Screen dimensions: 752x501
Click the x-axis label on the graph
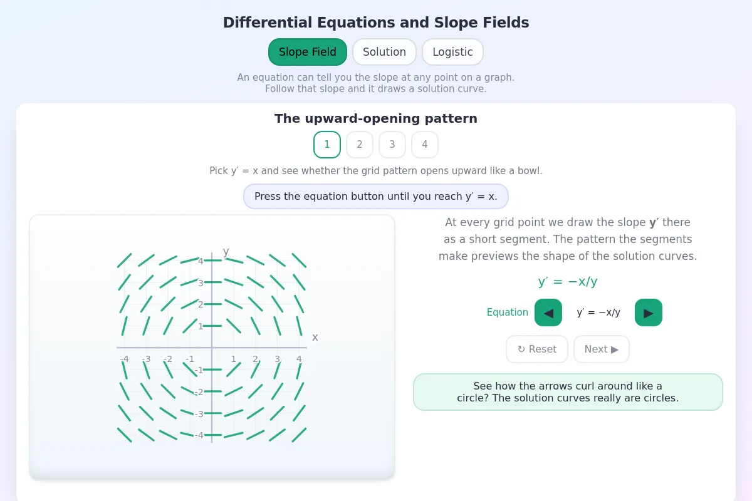(x=315, y=337)
